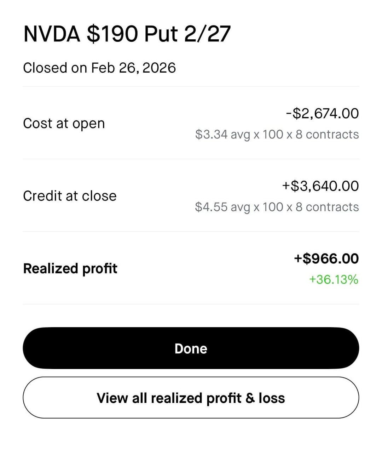Viewport: 382px width, 466px height.
Task: Open View all realized profit & loss
Action: pyautogui.click(x=191, y=398)
